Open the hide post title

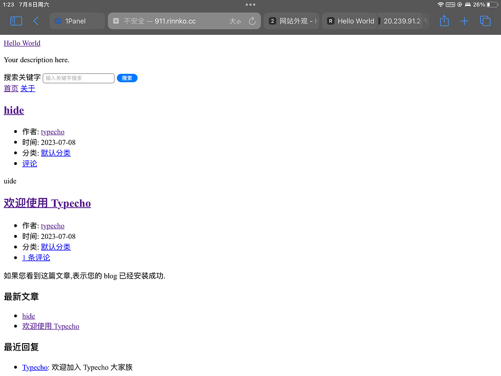point(13,110)
